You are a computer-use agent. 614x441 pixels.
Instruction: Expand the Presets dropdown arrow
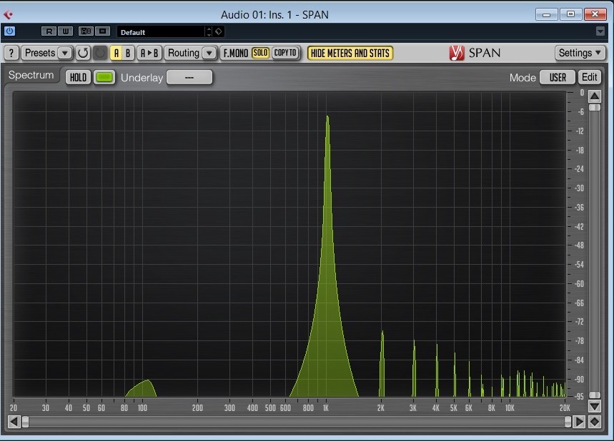[65, 53]
